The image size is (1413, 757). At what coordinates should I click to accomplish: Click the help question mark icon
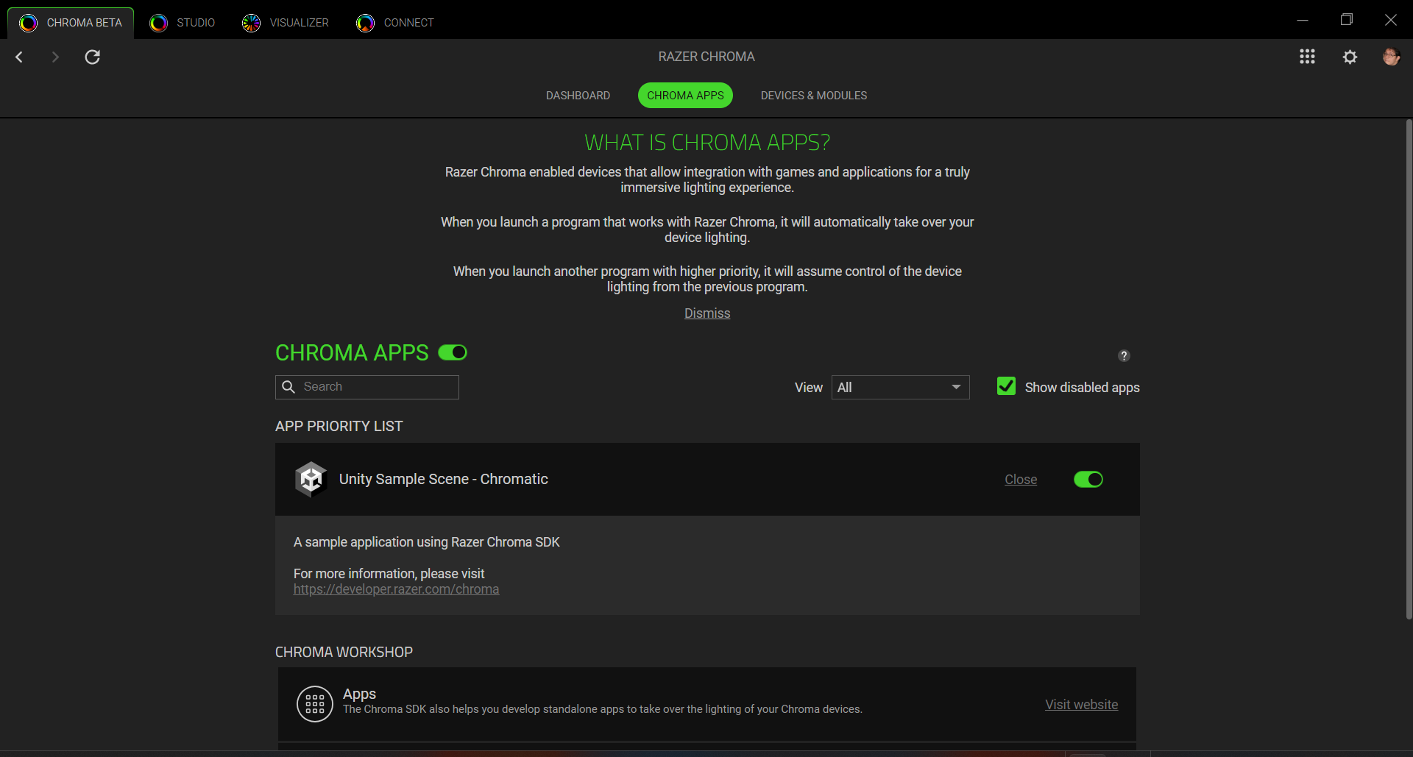pyautogui.click(x=1124, y=356)
